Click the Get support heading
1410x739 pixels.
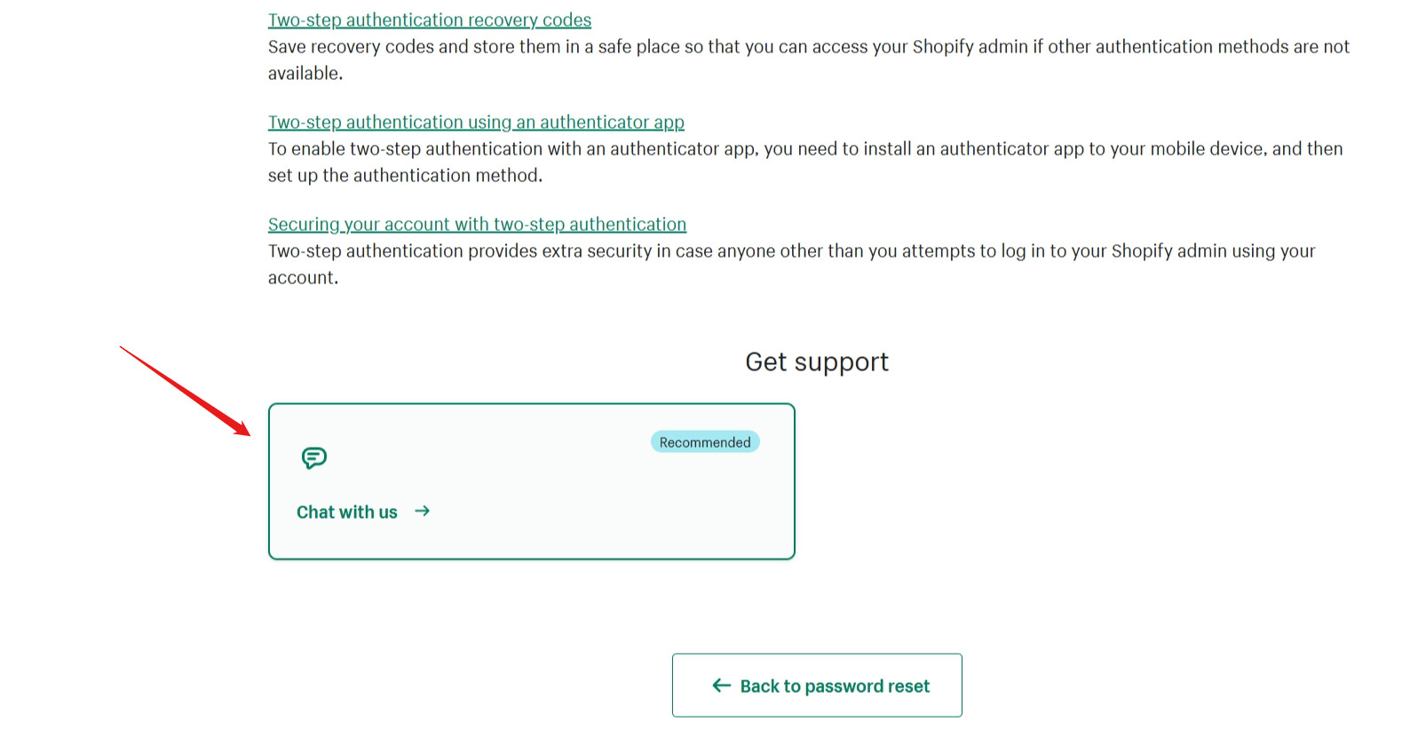817,362
